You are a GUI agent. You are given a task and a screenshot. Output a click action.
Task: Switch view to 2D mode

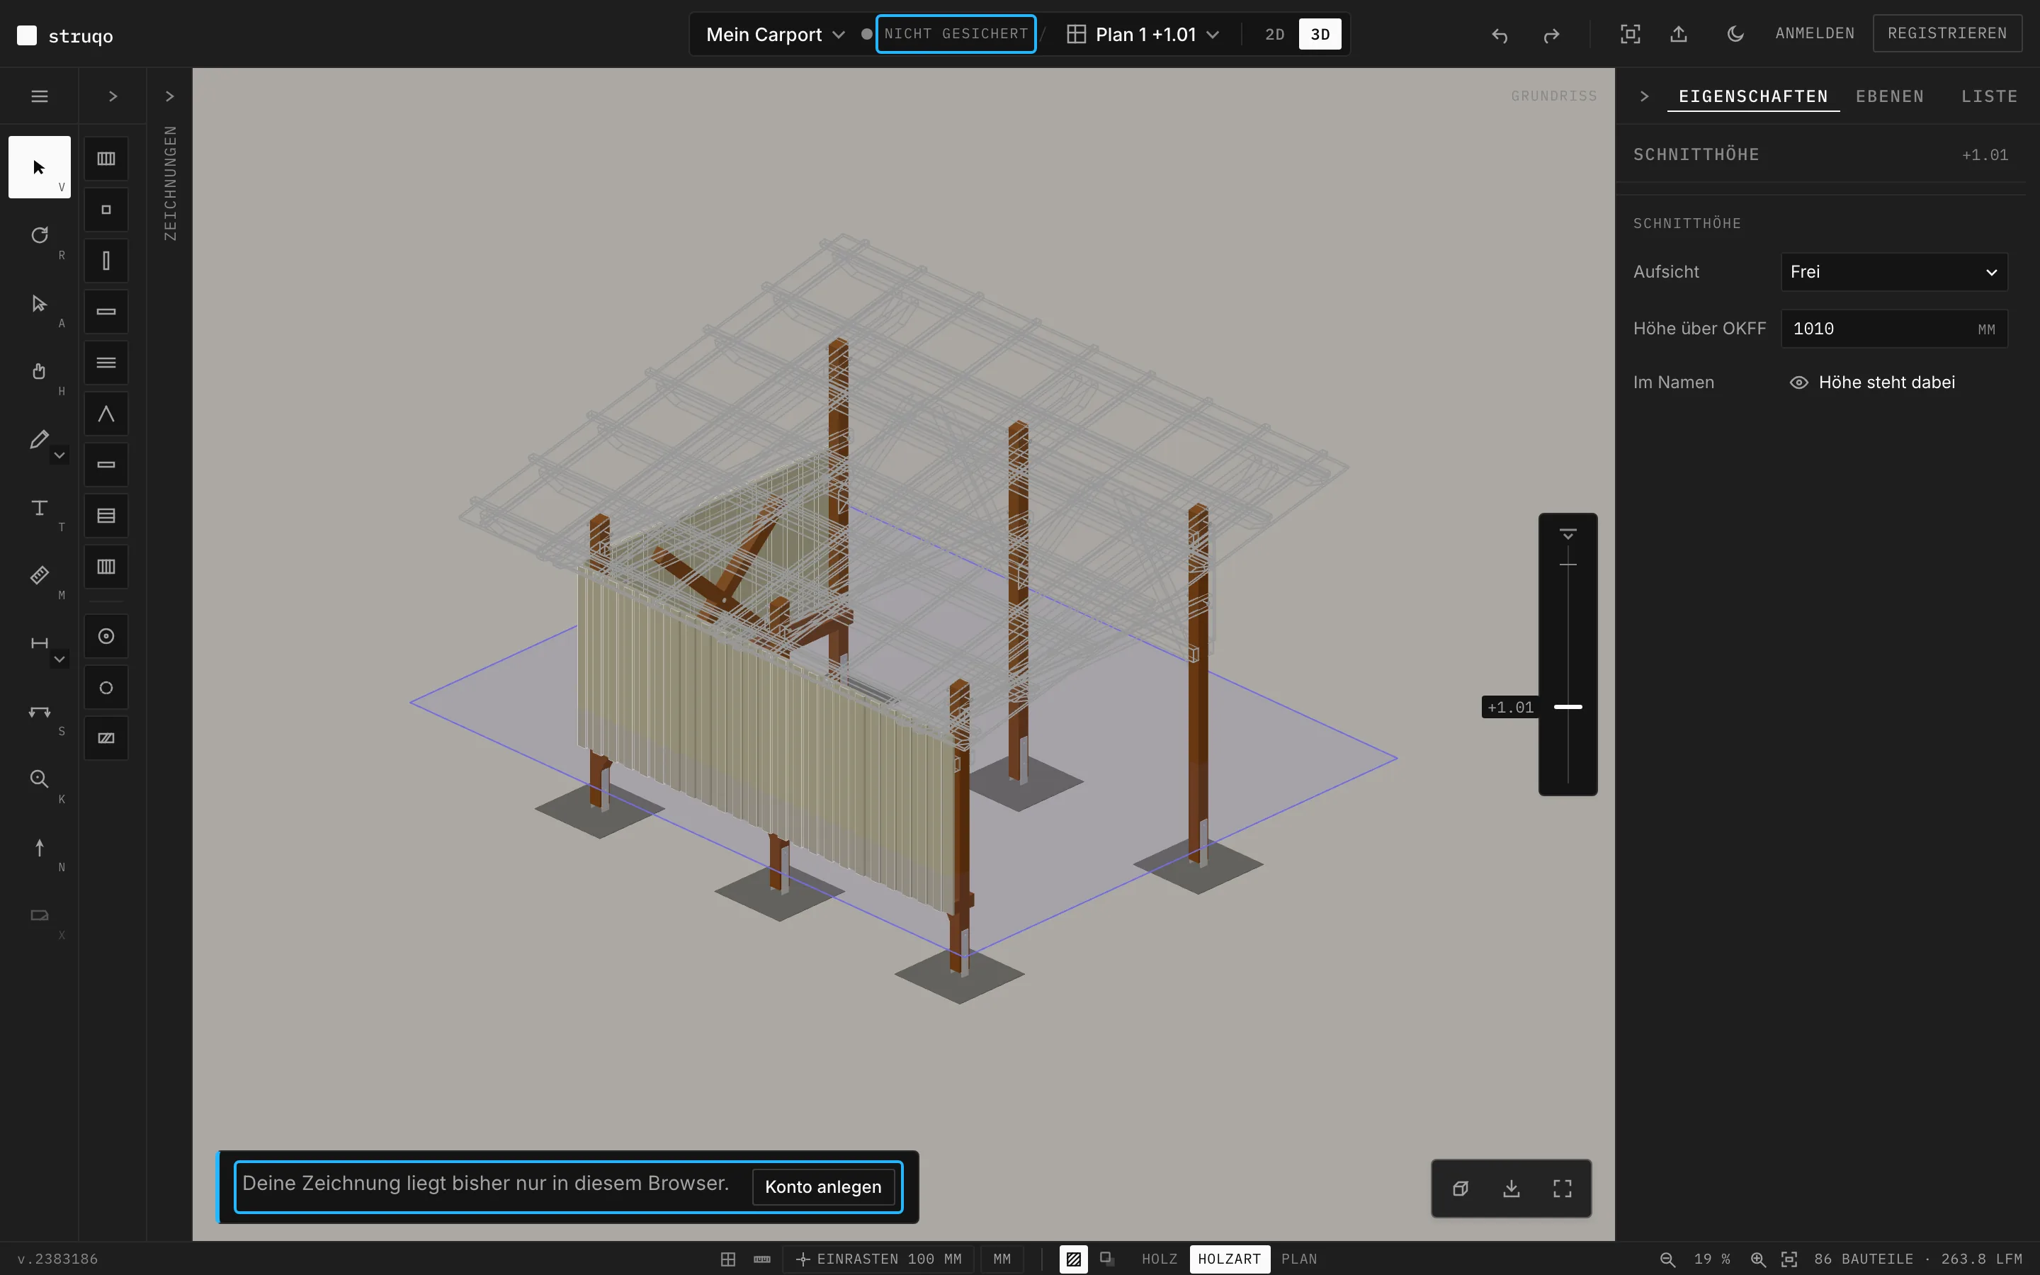1274,35
